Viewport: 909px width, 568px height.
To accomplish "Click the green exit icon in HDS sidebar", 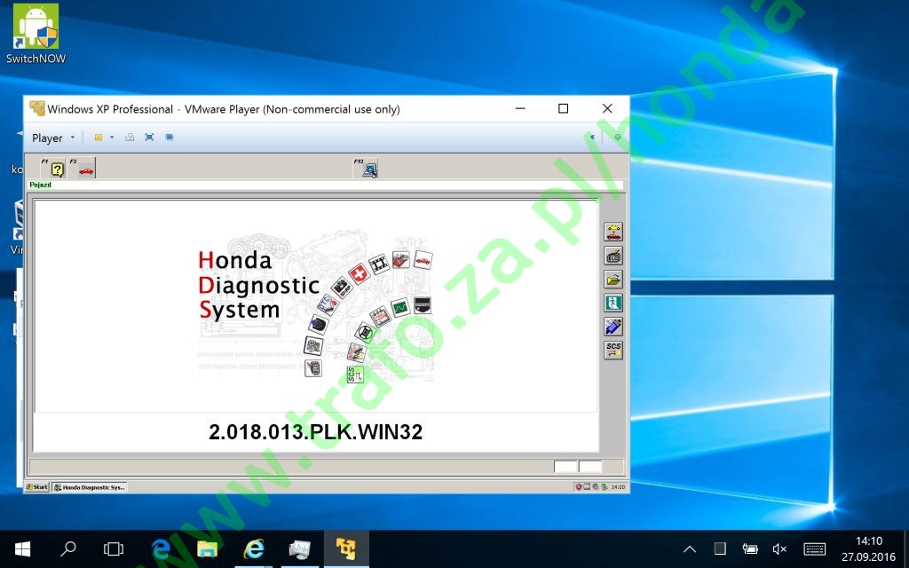I will 613,304.
